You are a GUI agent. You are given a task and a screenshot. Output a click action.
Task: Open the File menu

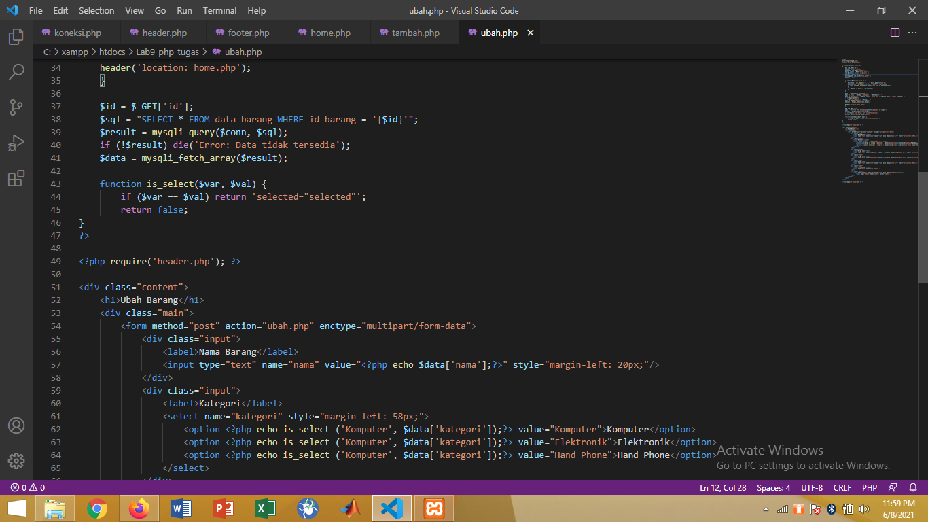36,10
